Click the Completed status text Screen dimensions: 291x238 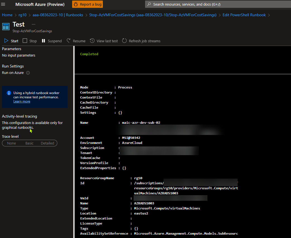(x=89, y=54)
